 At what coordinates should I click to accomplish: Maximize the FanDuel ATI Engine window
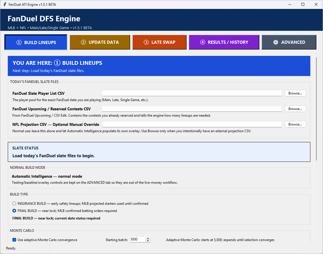coord(303,4)
